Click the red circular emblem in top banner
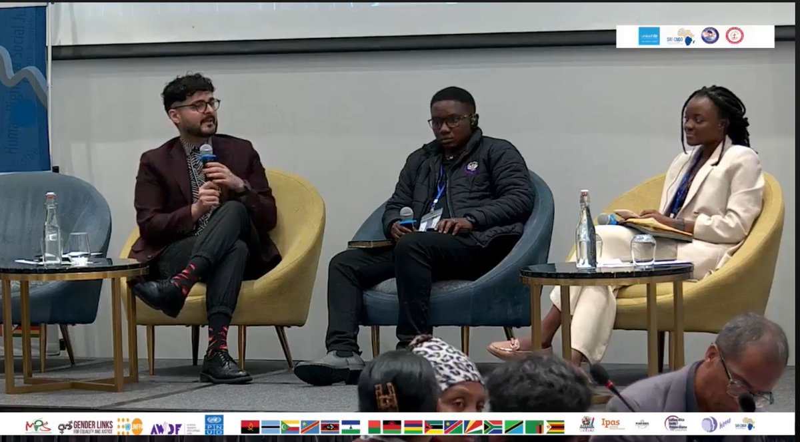 point(735,36)
